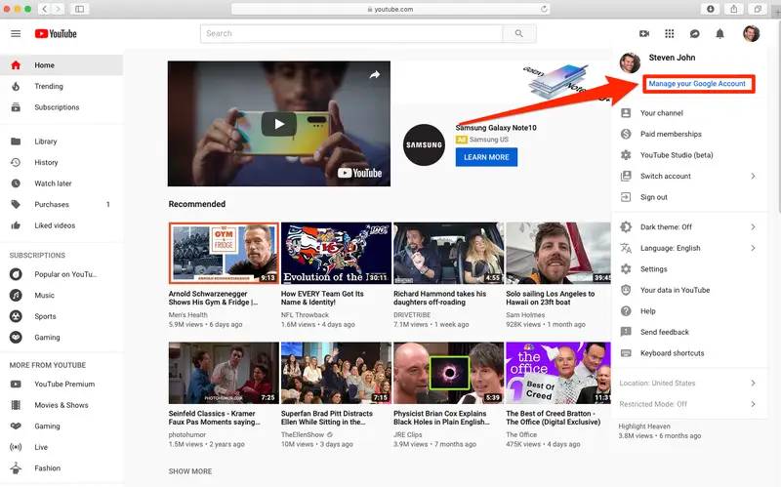The width and height of the screenshot is (781, 487).
Task: Click Safari share button
Action: [x=734, y=9]
